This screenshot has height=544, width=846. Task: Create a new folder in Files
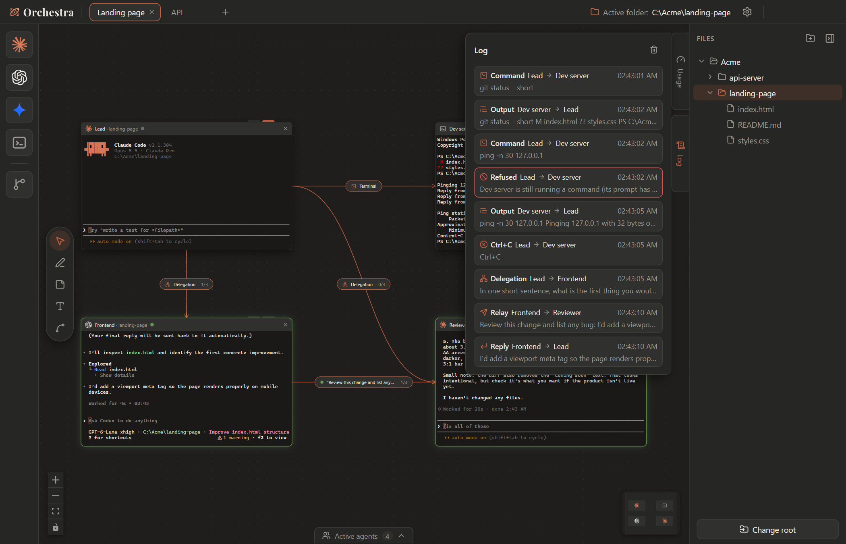(x=810, y=38)
